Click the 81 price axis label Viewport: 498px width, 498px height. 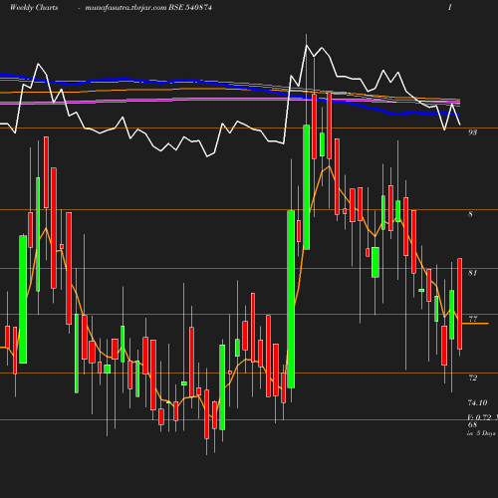point(472,273)
